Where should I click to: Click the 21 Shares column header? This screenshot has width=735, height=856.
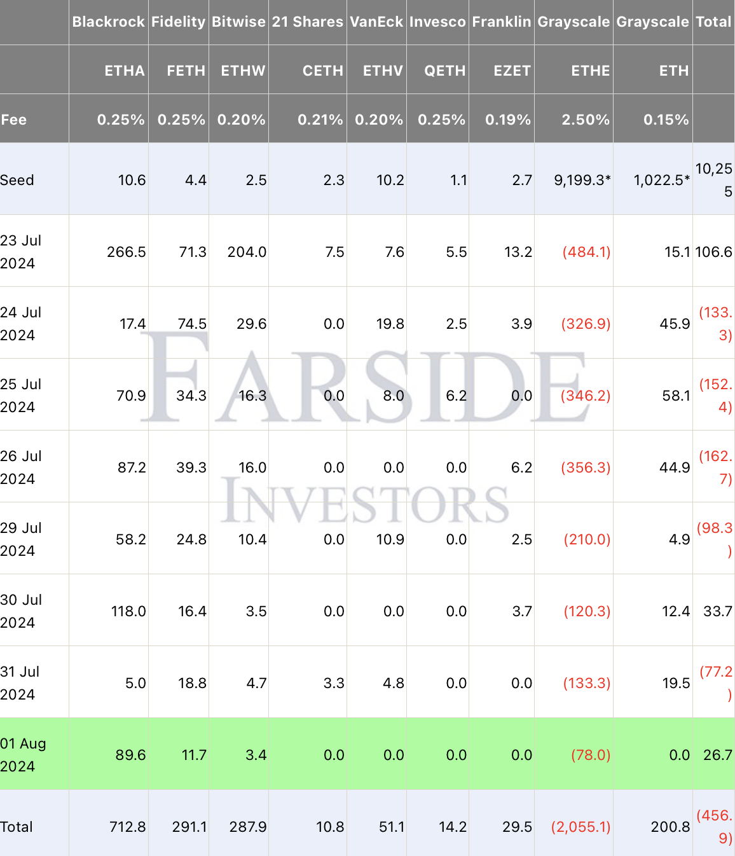(308, 22)
